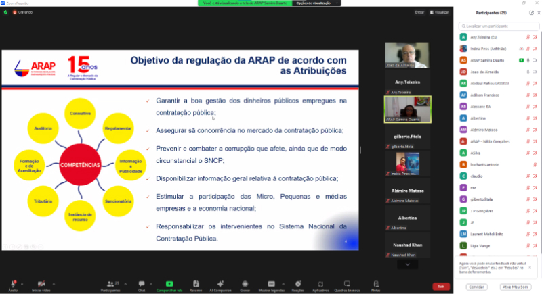This screenshot has height=294, width=542.
Task: Select Indira Pires (Anfitrião) participant row
Action: click(x=499, y=49)
